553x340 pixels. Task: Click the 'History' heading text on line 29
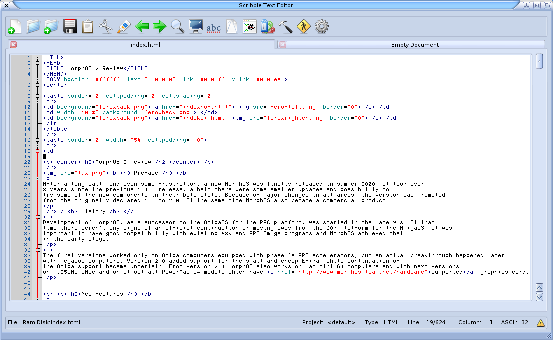pyautogui.click(x=94, y=212)
